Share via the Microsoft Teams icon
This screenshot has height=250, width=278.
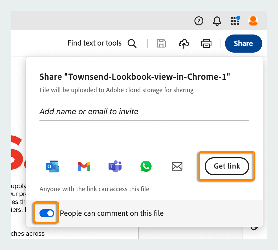115,166
